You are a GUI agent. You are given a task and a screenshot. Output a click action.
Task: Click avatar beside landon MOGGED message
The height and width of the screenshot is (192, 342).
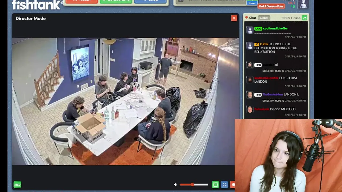[250, 110]
